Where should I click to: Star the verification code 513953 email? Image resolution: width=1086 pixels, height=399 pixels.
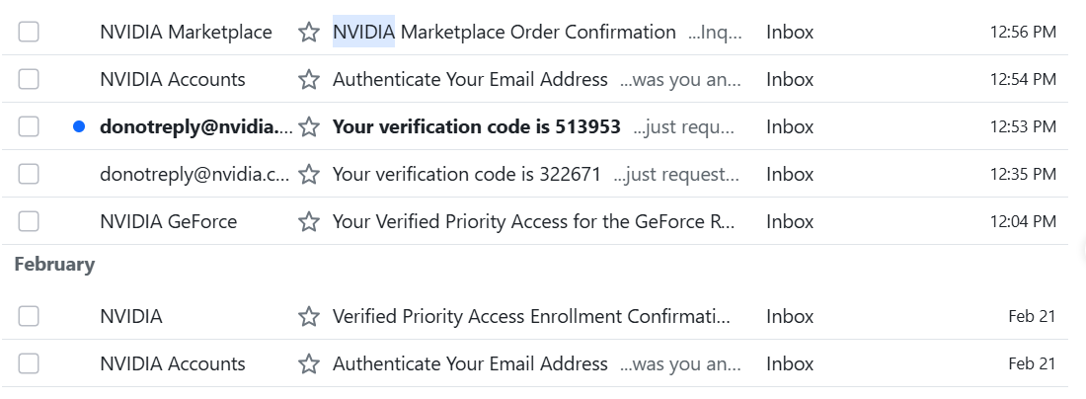pos(309,126)
